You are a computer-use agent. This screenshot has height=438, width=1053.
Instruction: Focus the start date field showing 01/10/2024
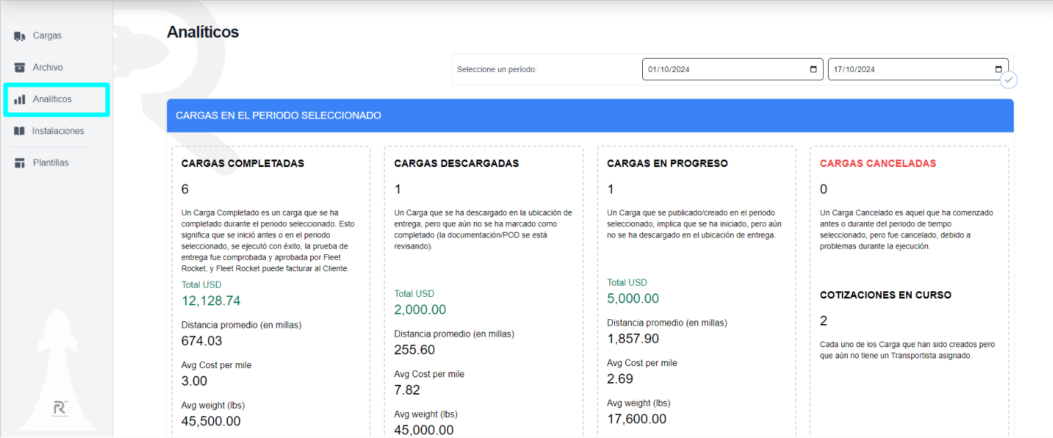pyautogui.click(x=720, y=69)
